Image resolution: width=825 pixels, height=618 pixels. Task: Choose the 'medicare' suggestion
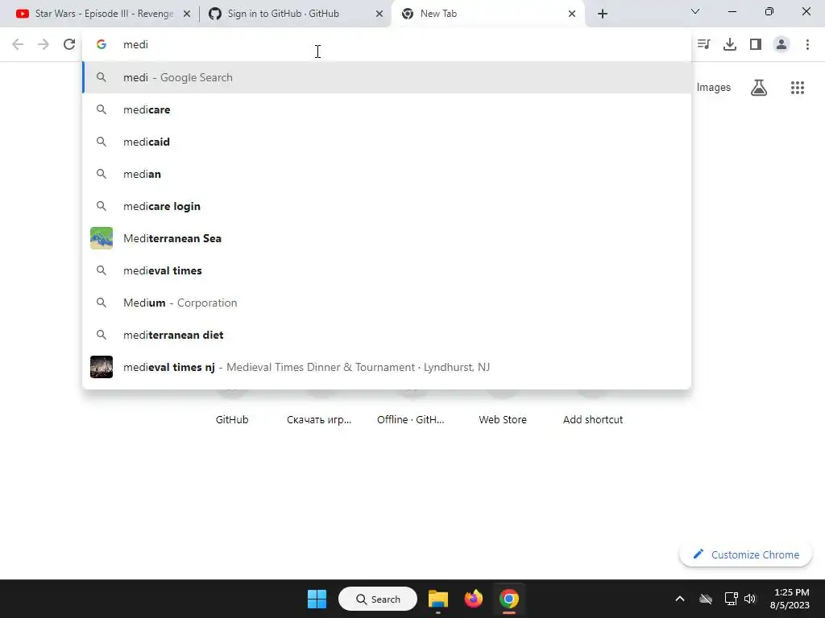(x=388, y=109)
